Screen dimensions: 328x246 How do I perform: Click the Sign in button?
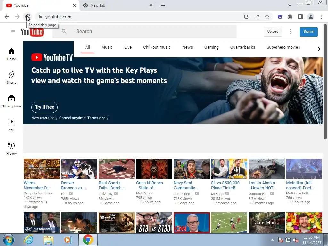point(308,32)
